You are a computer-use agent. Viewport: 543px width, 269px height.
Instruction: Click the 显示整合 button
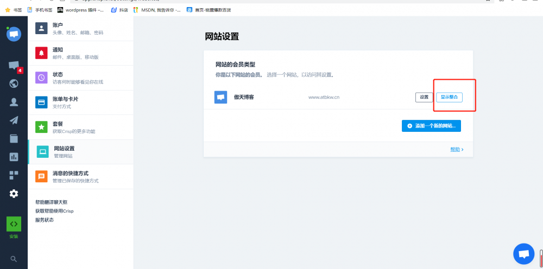coord(449,98)
